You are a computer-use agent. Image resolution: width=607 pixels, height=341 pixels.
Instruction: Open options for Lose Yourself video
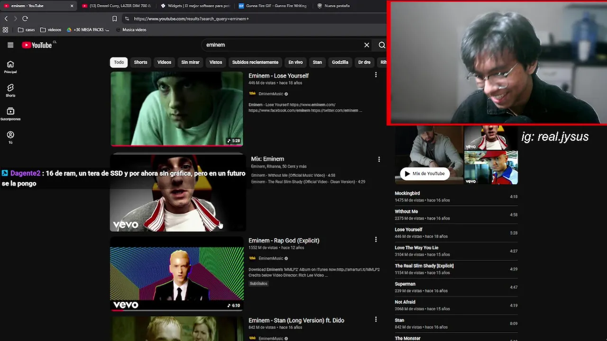pos(376,75)
